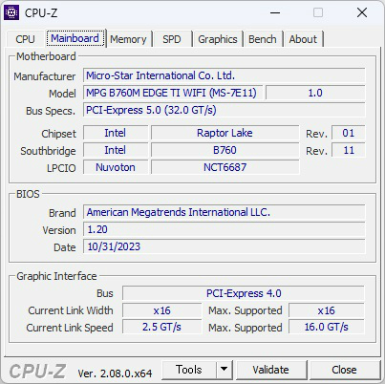Select chipset revision value 01
The image size is (385, 384).
[349, 133]
